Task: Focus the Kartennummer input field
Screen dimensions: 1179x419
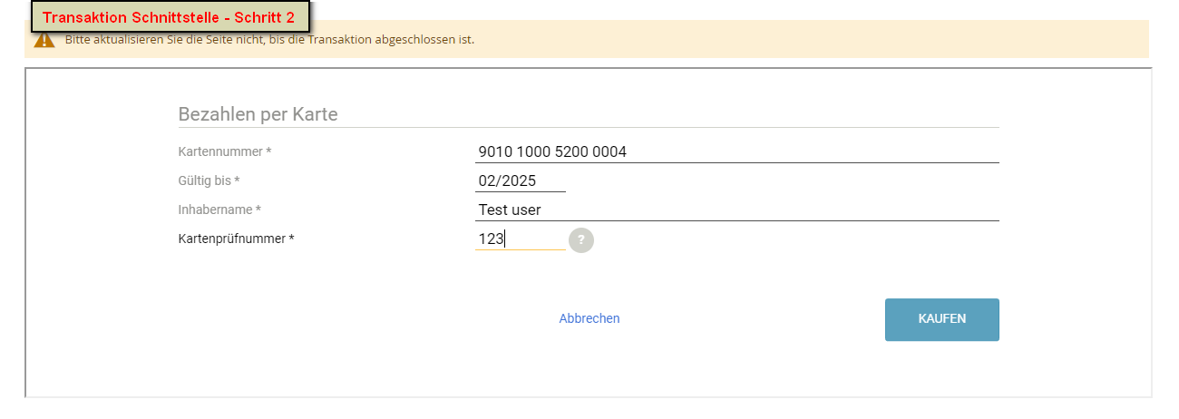Action: click(x=736, y=151)
